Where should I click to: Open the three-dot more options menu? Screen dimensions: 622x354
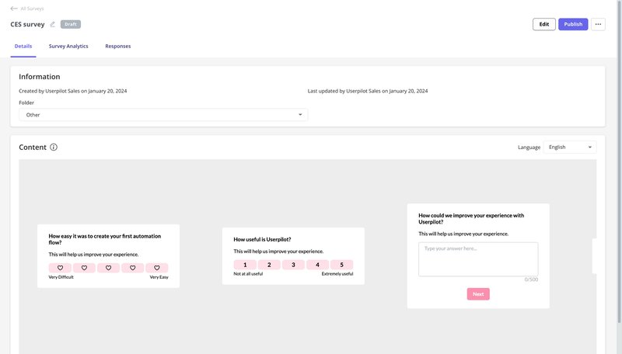click(x=598, y=24)
